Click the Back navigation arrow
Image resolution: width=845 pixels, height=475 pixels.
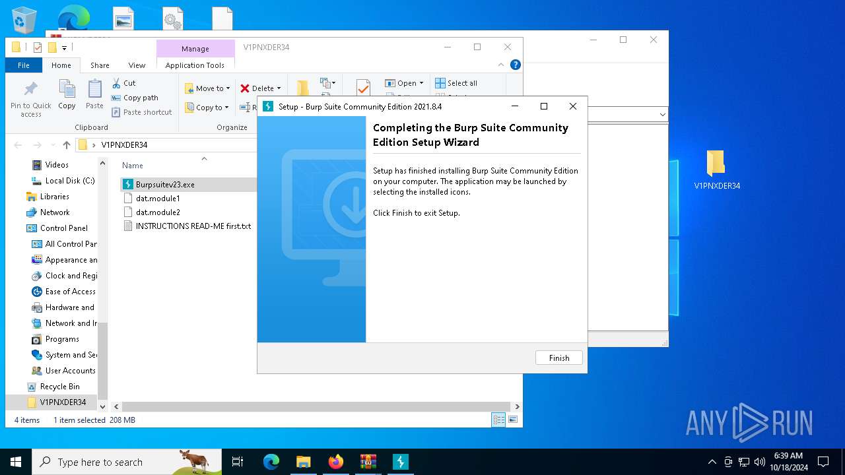click(x=18, y=145)
